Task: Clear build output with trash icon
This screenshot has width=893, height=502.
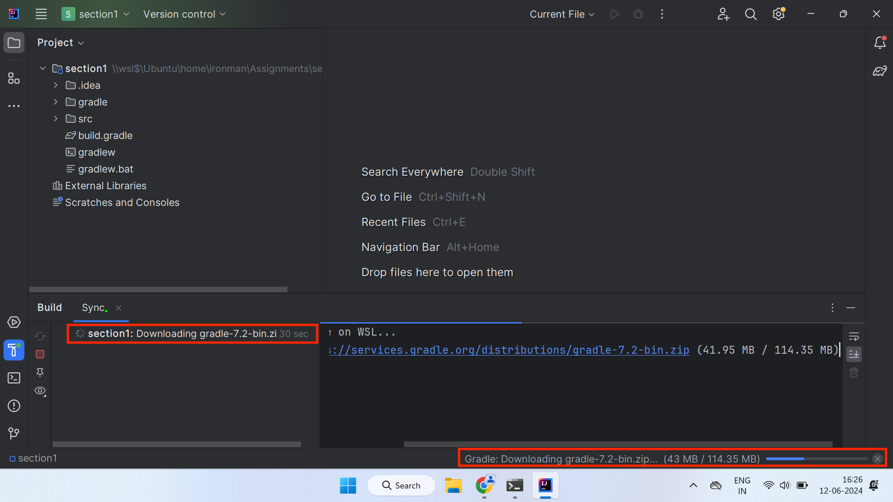Action: click(x=854, y=372)
